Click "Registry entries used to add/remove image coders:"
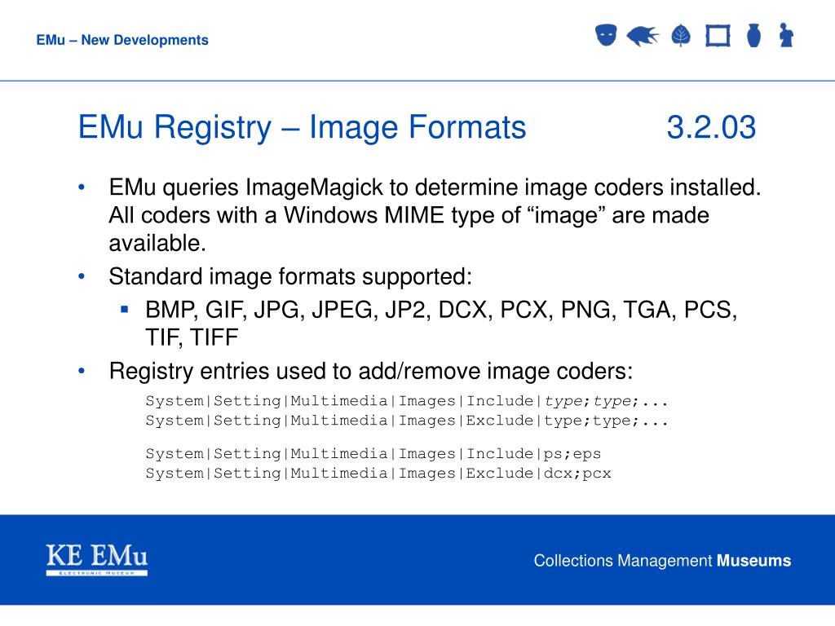835x626 pixels. [x=371, y=371]
